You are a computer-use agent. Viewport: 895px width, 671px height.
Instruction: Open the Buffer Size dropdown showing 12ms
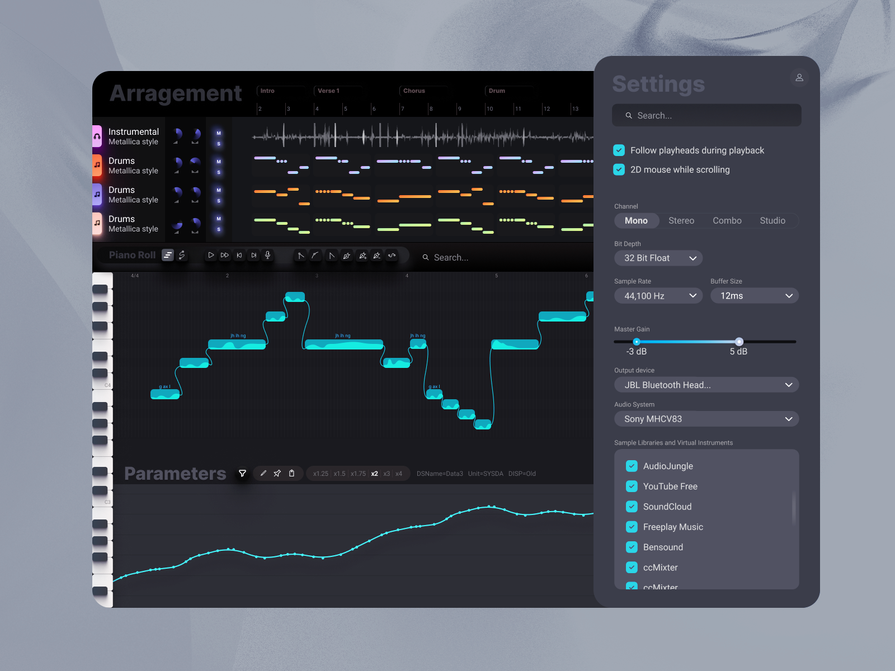755,296
